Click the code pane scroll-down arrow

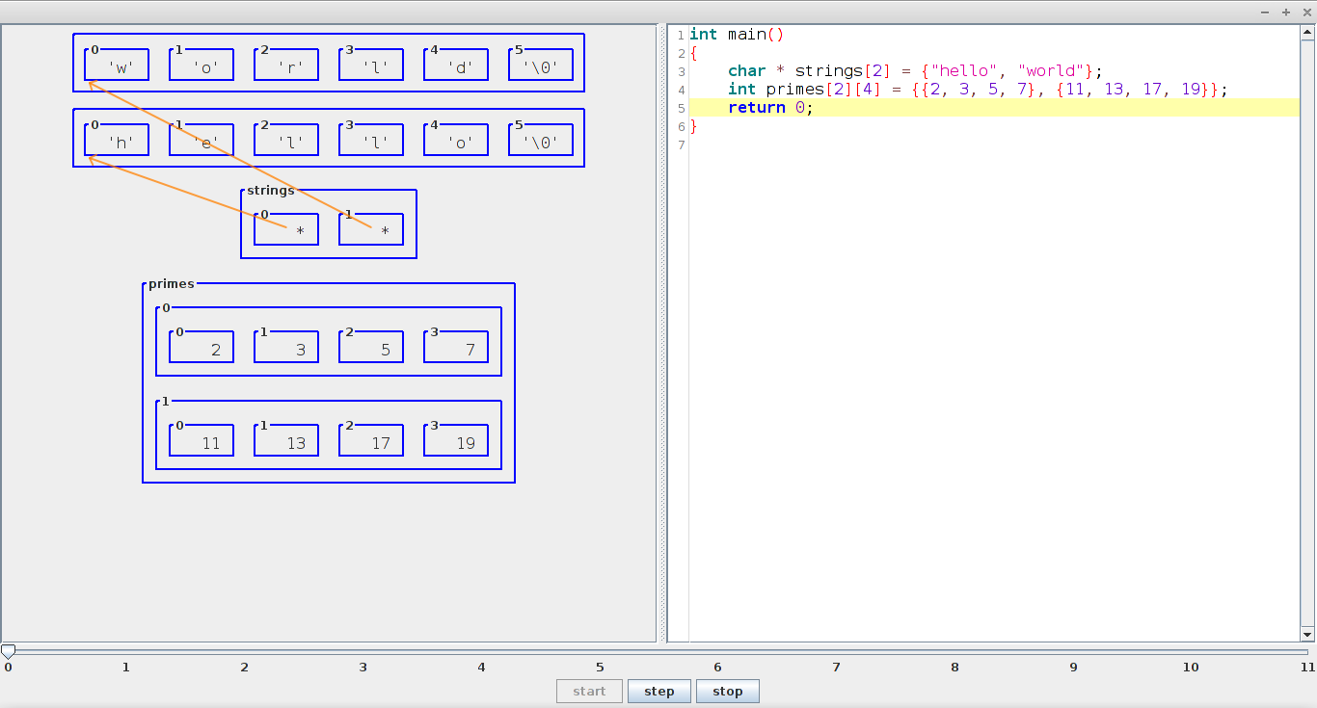coord(1308,634)
